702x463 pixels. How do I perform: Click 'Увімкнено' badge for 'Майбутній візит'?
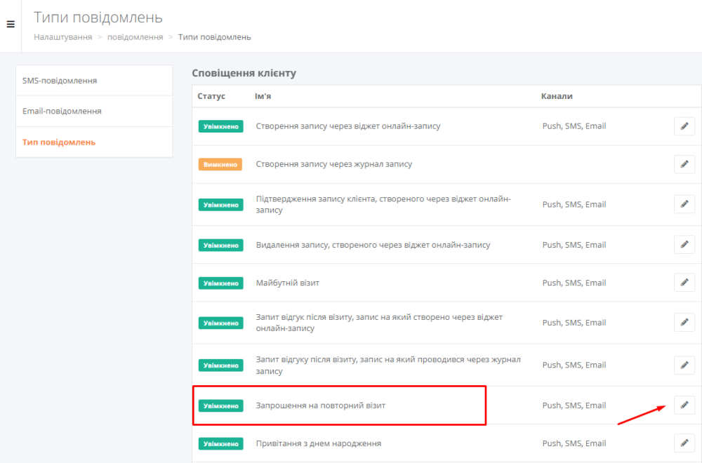(220, 283)
